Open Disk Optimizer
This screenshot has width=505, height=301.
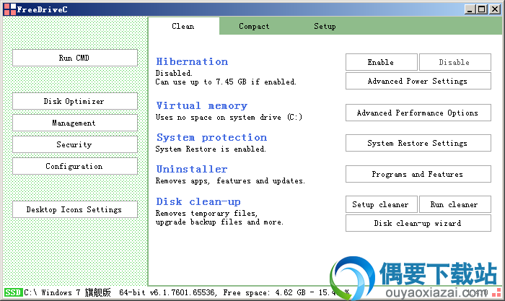(x=75, y=101)
